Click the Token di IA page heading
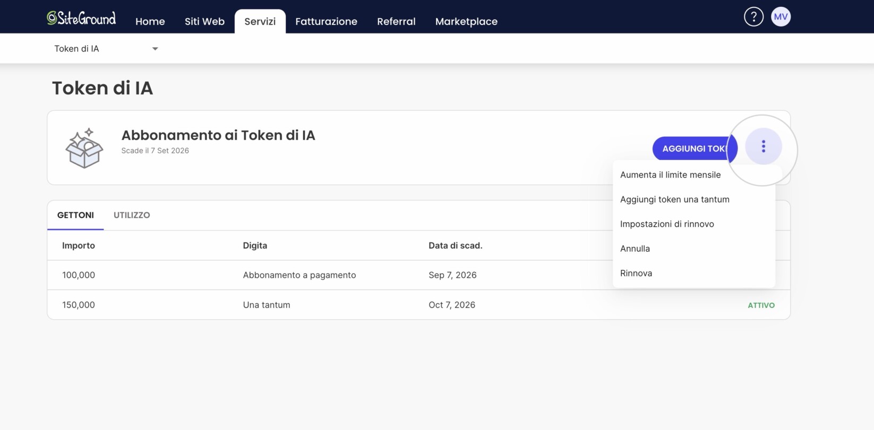Image resolution: width=874 pixels, height=430 pixels. tap(102, 88)
